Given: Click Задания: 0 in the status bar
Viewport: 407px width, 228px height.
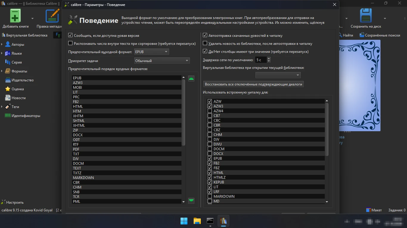Looking at the screenshot, I should point(397,210).
